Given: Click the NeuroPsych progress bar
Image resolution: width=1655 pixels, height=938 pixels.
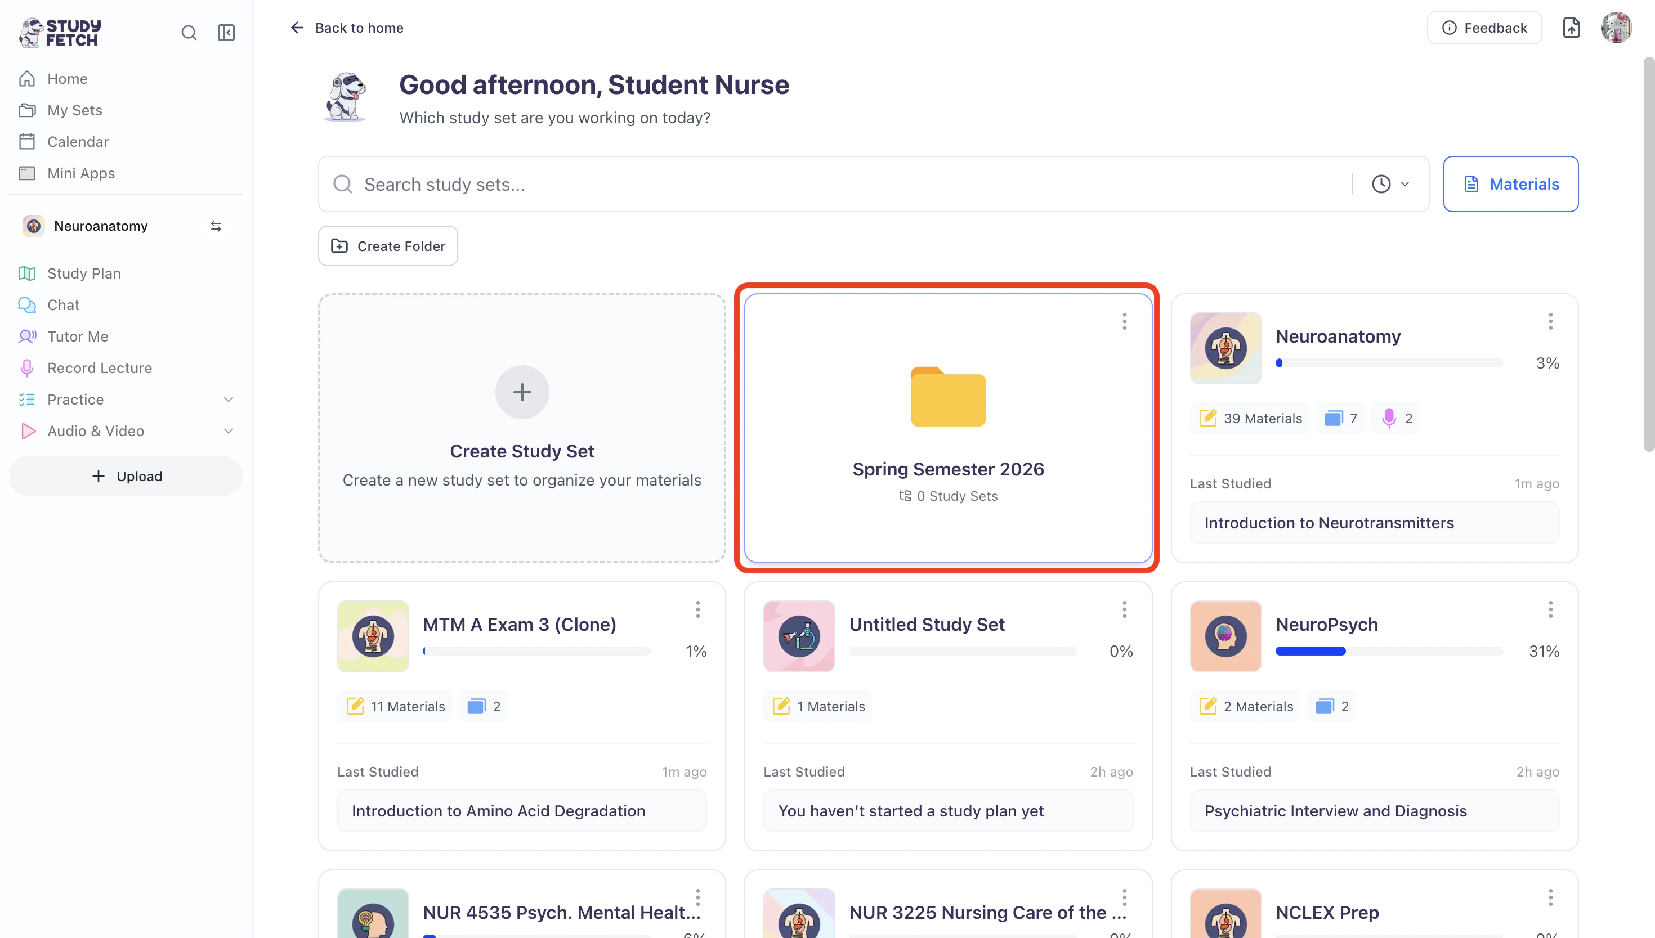Looking at the screenshot, I should coord(1389,652).
